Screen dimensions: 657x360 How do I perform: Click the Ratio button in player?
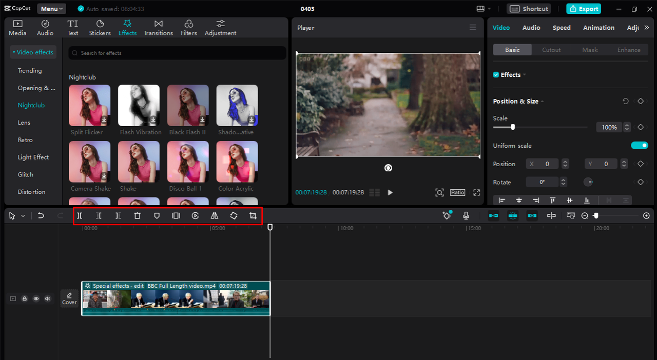click(x=457, y=192)
